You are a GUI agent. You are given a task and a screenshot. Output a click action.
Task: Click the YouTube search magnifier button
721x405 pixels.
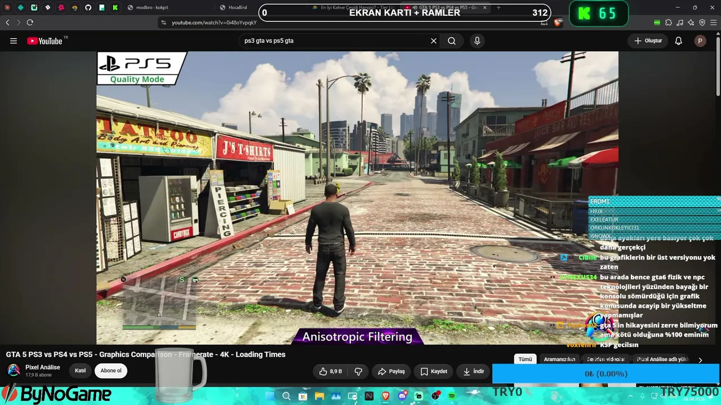tap(452, 41)
